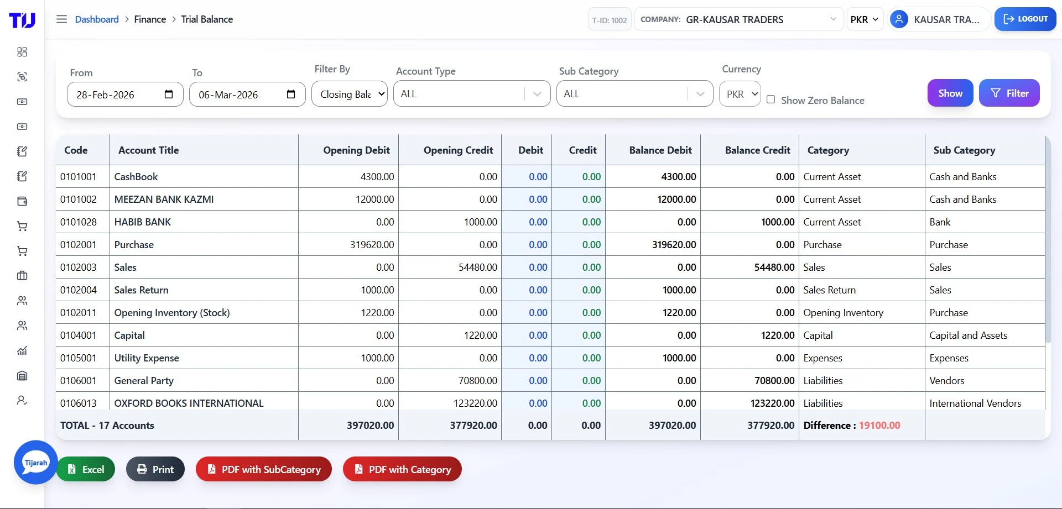Screen dimensions: 1062x509
Task: Toggle the hamburger menu beside Dashboard
Action: tap(61, 19)
